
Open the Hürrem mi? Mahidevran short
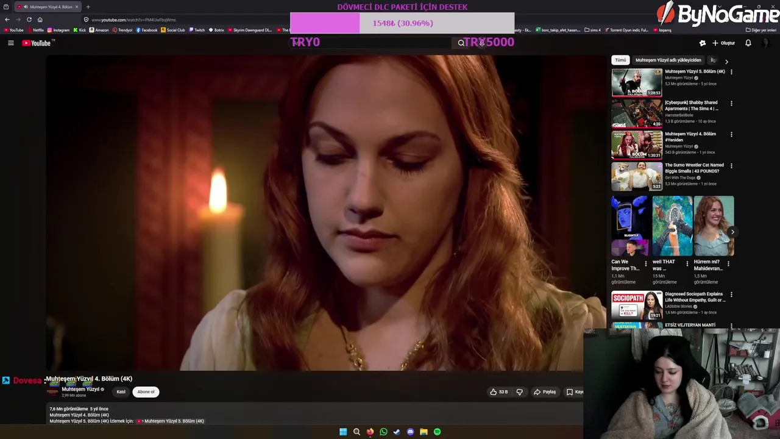714,226
